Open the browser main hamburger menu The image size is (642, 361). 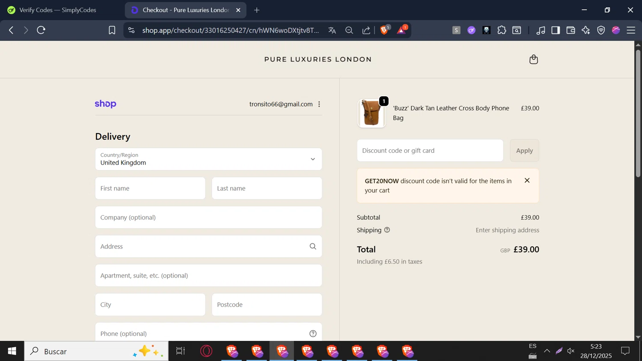click(631, 30)
